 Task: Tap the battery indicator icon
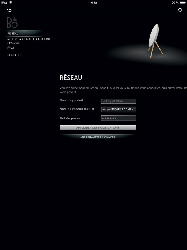click(183, 3)
